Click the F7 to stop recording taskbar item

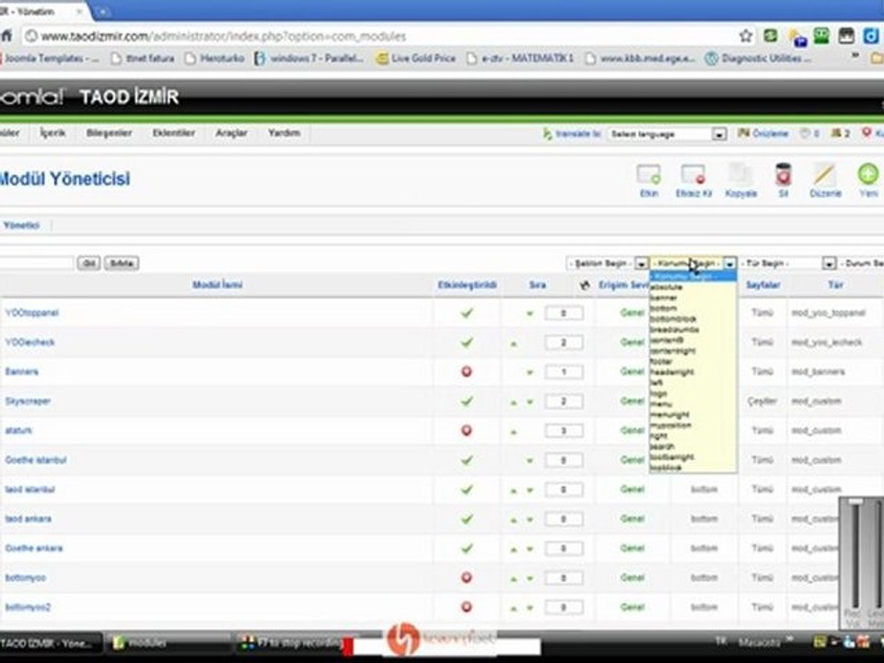click(292, 643)
